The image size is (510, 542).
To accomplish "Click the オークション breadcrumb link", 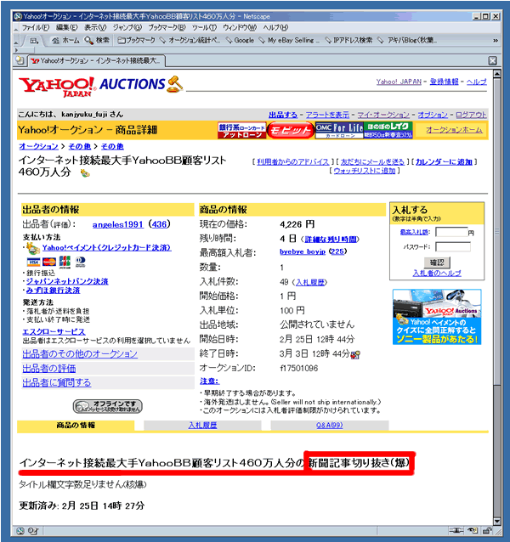I will pyautogui.click(x=38, y=147).
